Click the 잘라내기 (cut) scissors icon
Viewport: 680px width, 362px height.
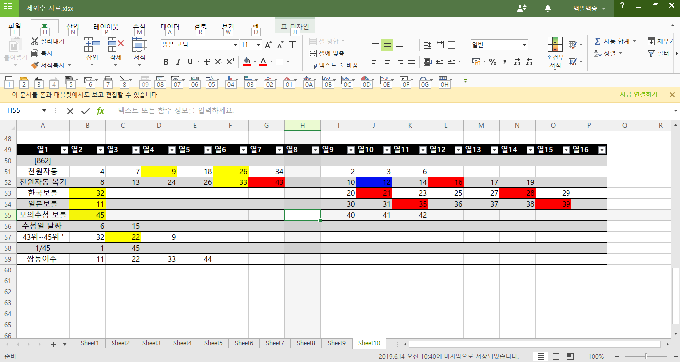(x=35, y=41)
